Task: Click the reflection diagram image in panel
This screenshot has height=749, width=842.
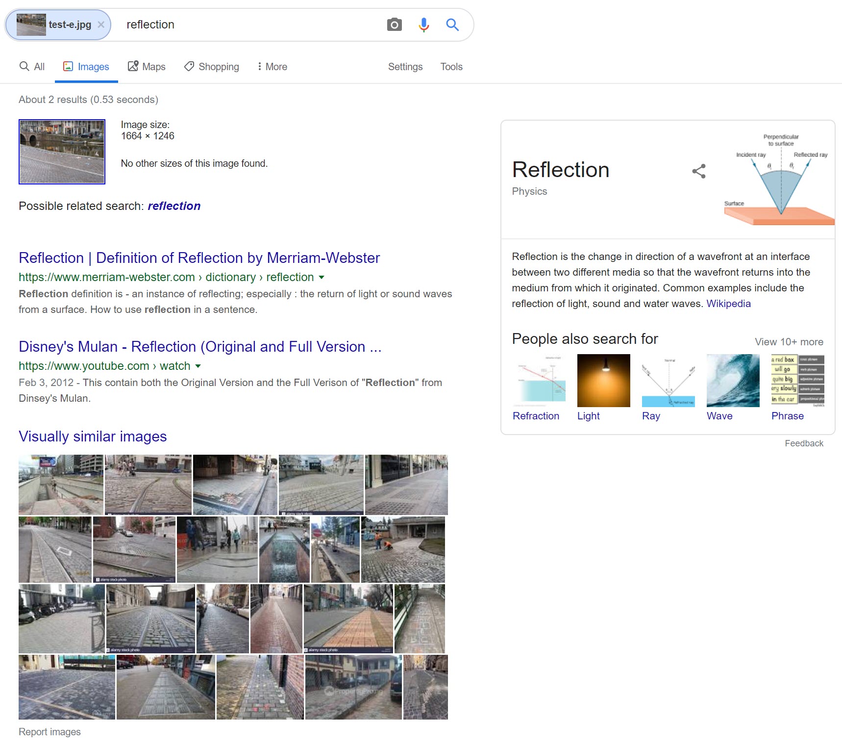Action: pos(779,180)
